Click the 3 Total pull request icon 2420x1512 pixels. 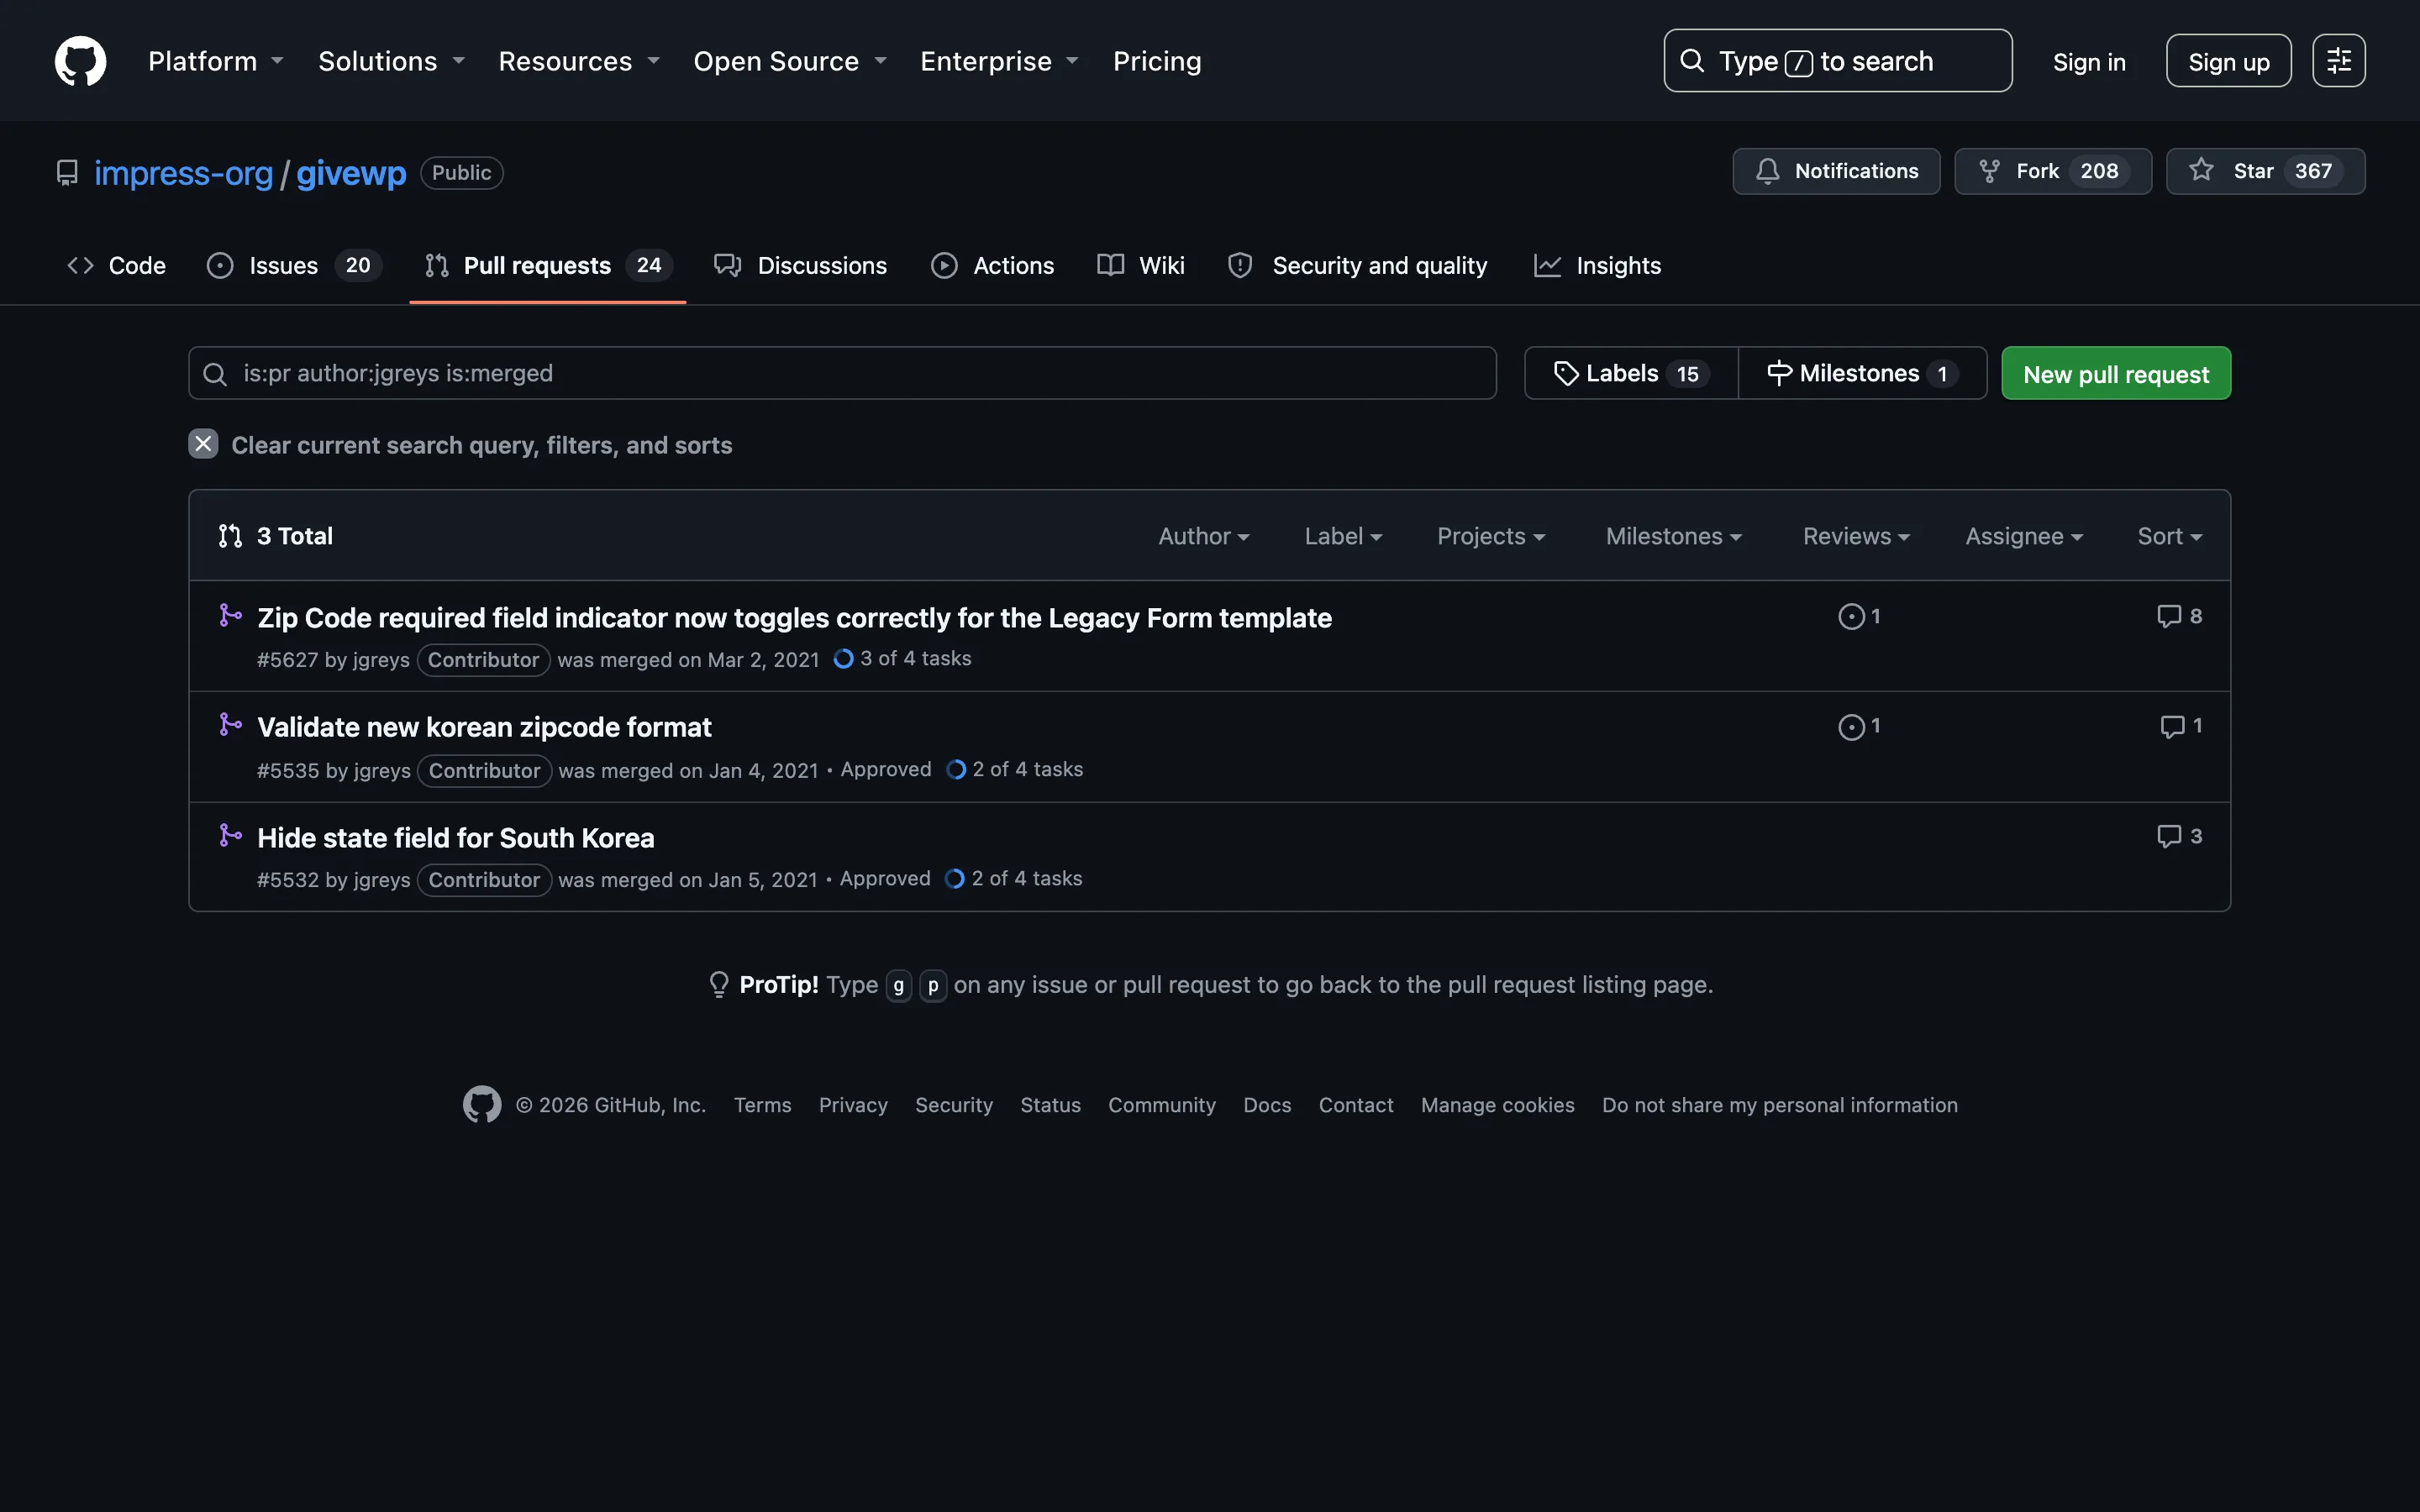[x=230, y=536]
